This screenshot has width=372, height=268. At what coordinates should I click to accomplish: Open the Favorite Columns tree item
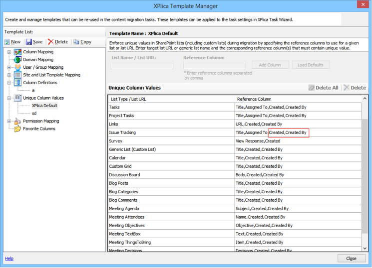pyautogui.click(x=39, y=129)
